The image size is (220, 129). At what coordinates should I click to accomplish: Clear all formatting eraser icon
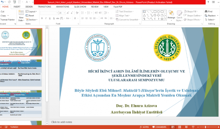[77, 13]
